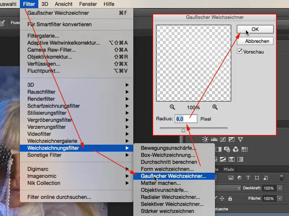The image size is (289, 216).
Task: Toggle lock all (padlock icon)
Action: click(x=230, y=198)
